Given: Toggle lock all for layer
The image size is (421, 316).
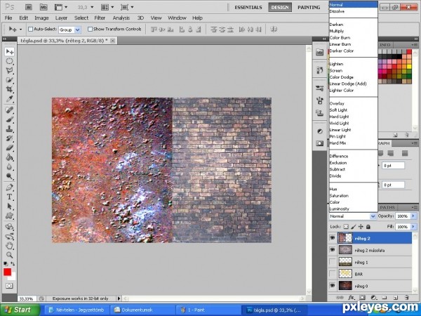Looking at the screenshot, I should (368, 227).
